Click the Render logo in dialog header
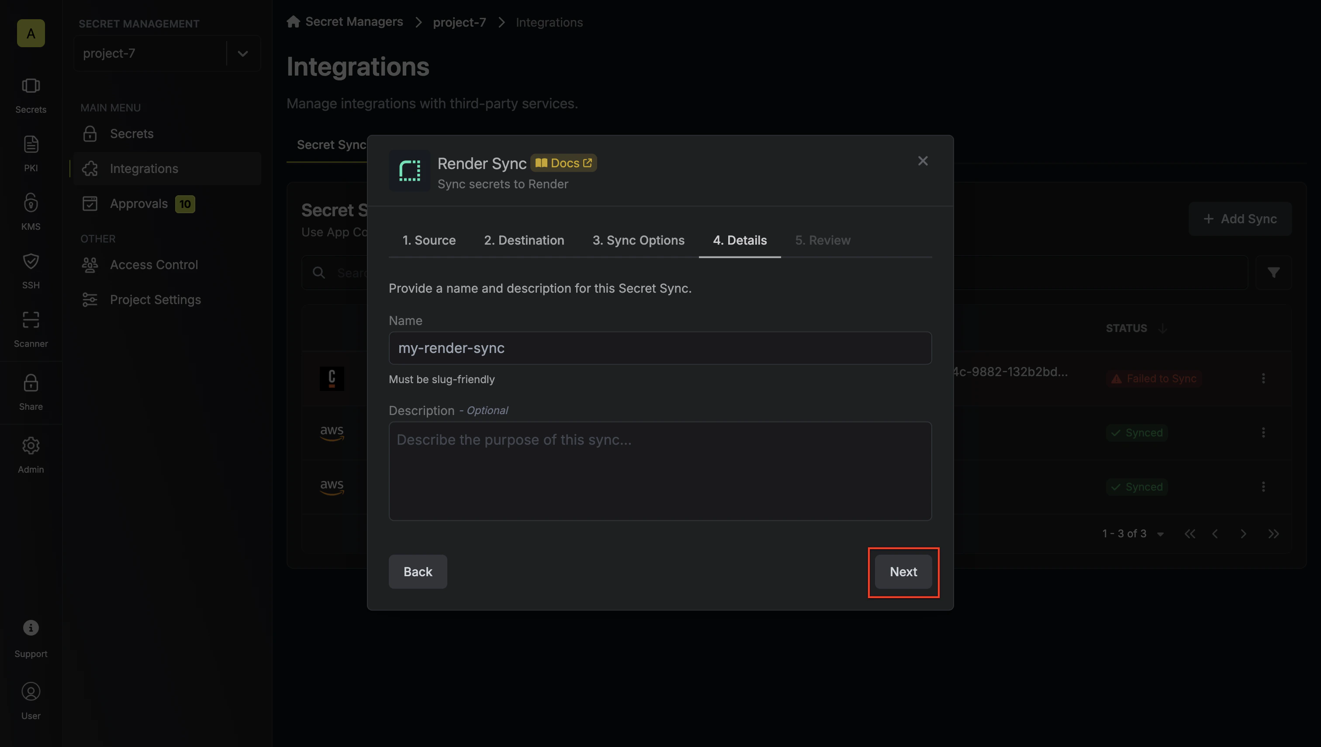1321x747 pixels. pos(409,171)
